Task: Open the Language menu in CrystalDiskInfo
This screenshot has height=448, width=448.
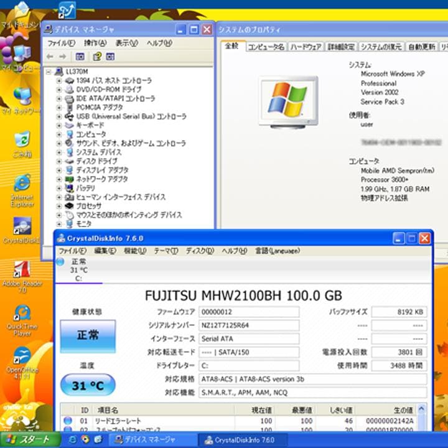Action: click(278, 251)
